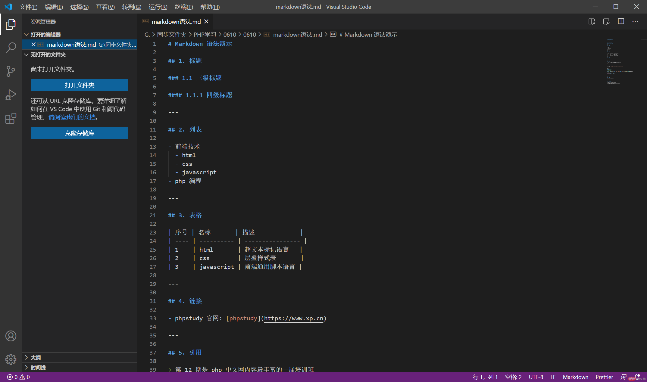Expand the 时间线 timeline section
The image size is (647, 382).
(26, 367)
